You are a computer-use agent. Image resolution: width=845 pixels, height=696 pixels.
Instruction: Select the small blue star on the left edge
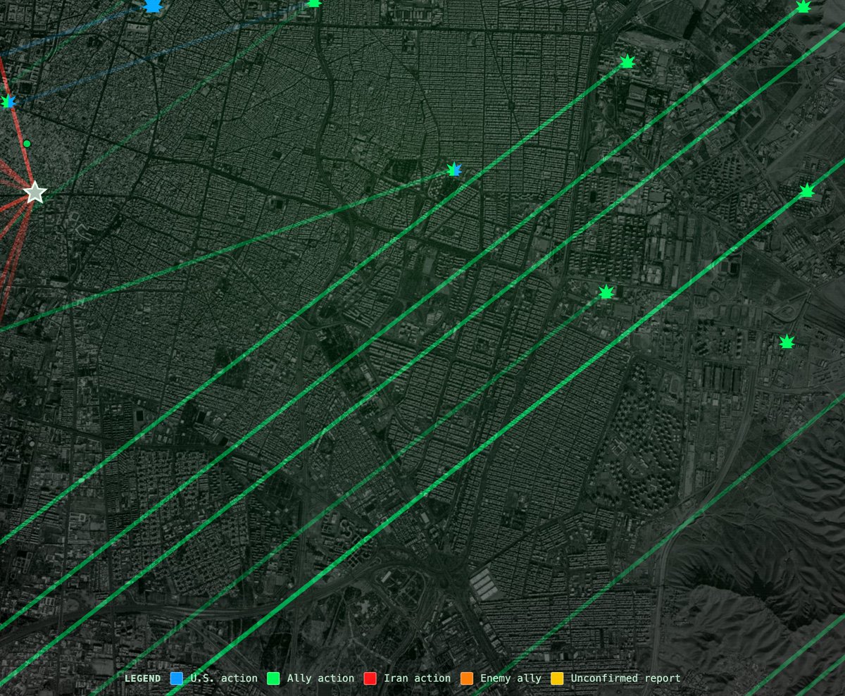point(9,101)
